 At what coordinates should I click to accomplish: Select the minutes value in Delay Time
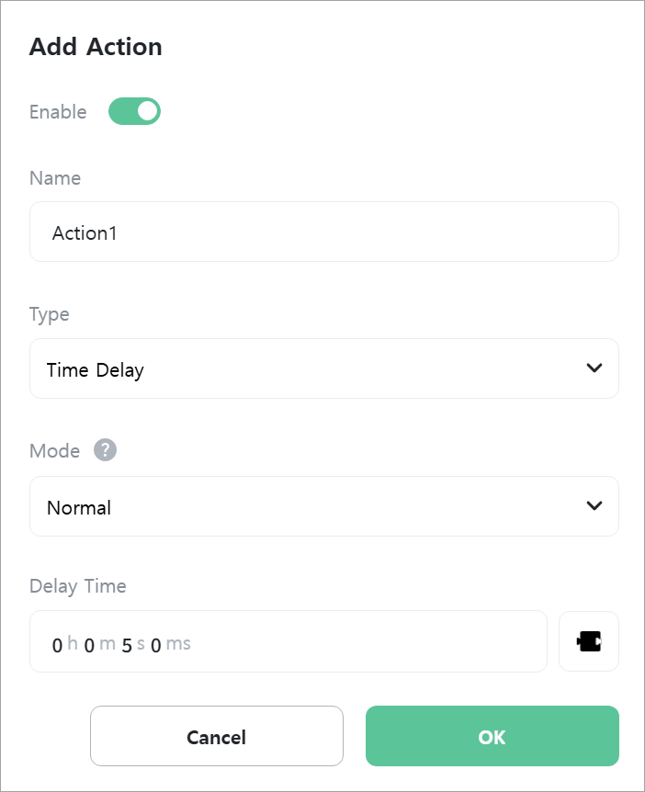[89, 645]
